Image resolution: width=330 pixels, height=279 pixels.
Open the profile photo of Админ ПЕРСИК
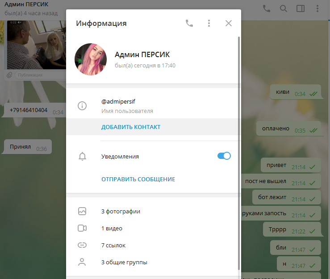(x=91, y=59)
